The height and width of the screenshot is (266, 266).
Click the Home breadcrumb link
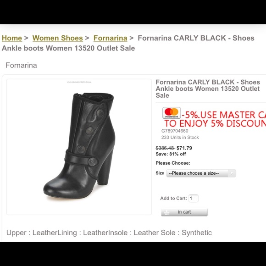[12, 38]
